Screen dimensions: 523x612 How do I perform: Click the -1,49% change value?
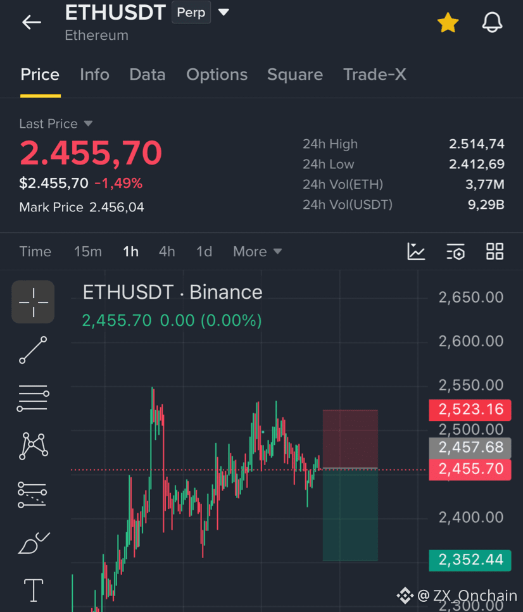[x=118, y=183]
